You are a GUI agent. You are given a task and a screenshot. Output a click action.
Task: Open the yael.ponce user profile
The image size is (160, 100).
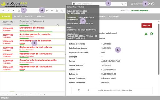coord(137,4)
